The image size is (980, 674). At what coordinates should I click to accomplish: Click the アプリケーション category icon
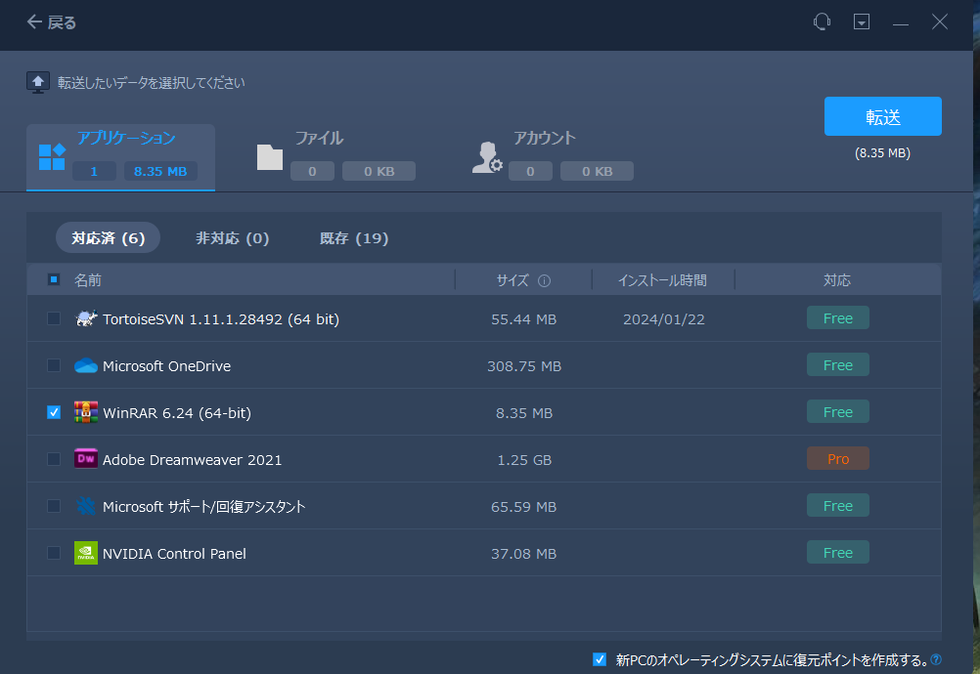(x=51, y=156)
